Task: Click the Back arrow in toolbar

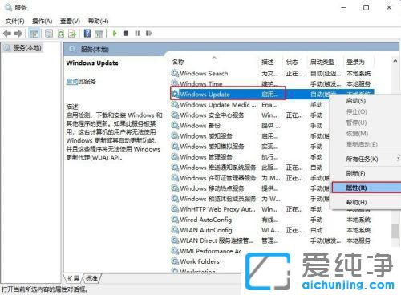Action: tap(7, 34)
